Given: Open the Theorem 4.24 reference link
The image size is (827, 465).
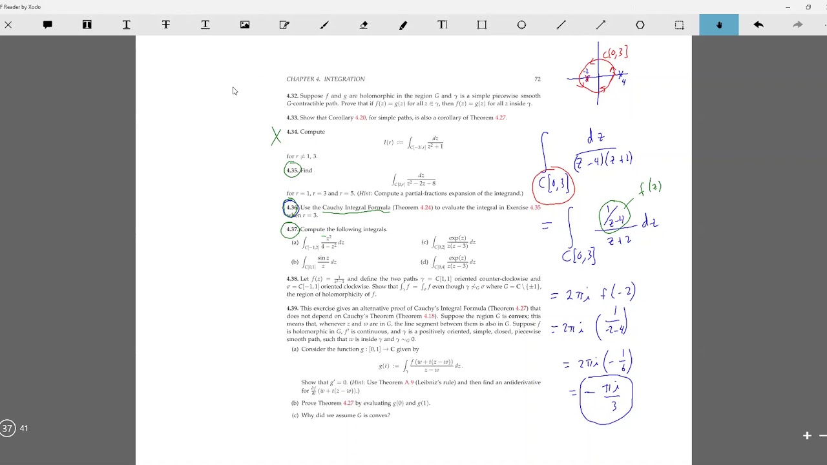Looking at the screenshot, I should 425,208.
